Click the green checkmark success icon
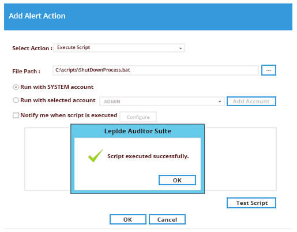The width and height of the screenshot is (297, 232). pos(95,155)
